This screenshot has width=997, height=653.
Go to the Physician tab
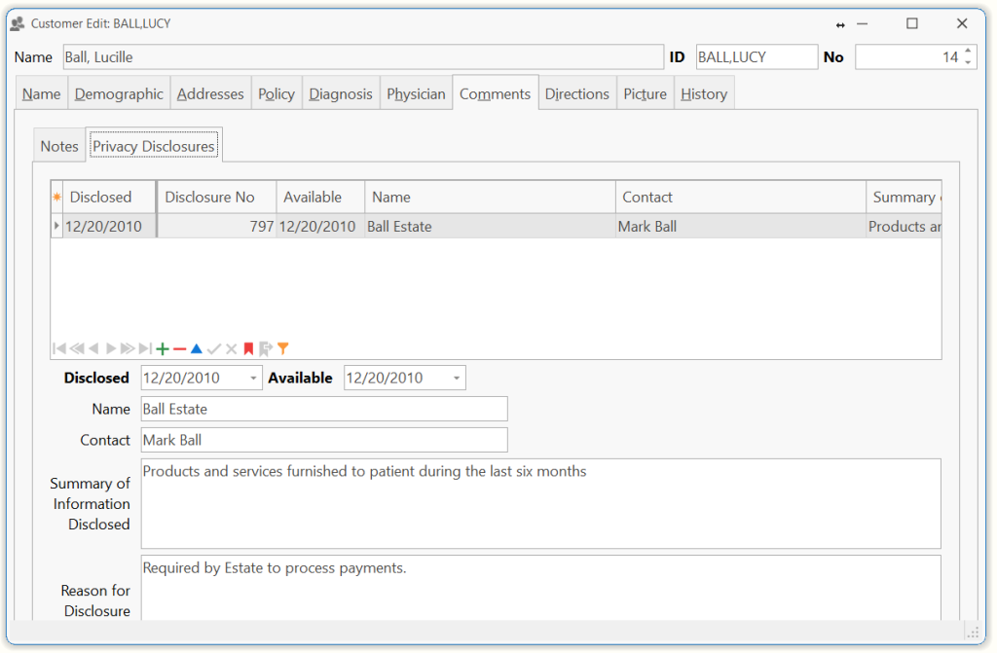pyautogui.click(x=416, y=94)
